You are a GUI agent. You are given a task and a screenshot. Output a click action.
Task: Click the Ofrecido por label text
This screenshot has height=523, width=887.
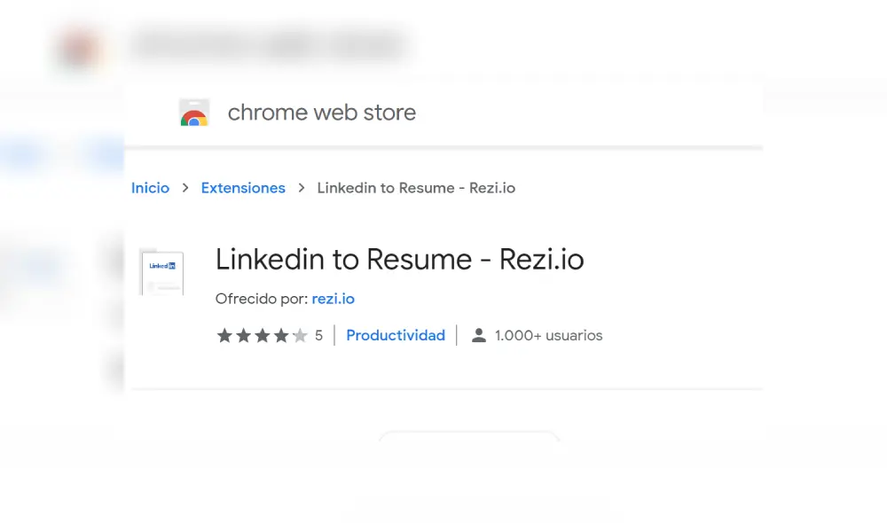click(260, 299)
